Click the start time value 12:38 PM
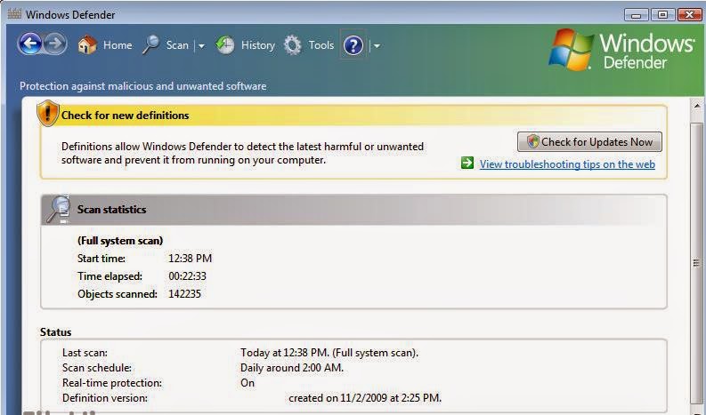Image resolution: width=706 pixels, height=415 pixels. coord(190,258)
